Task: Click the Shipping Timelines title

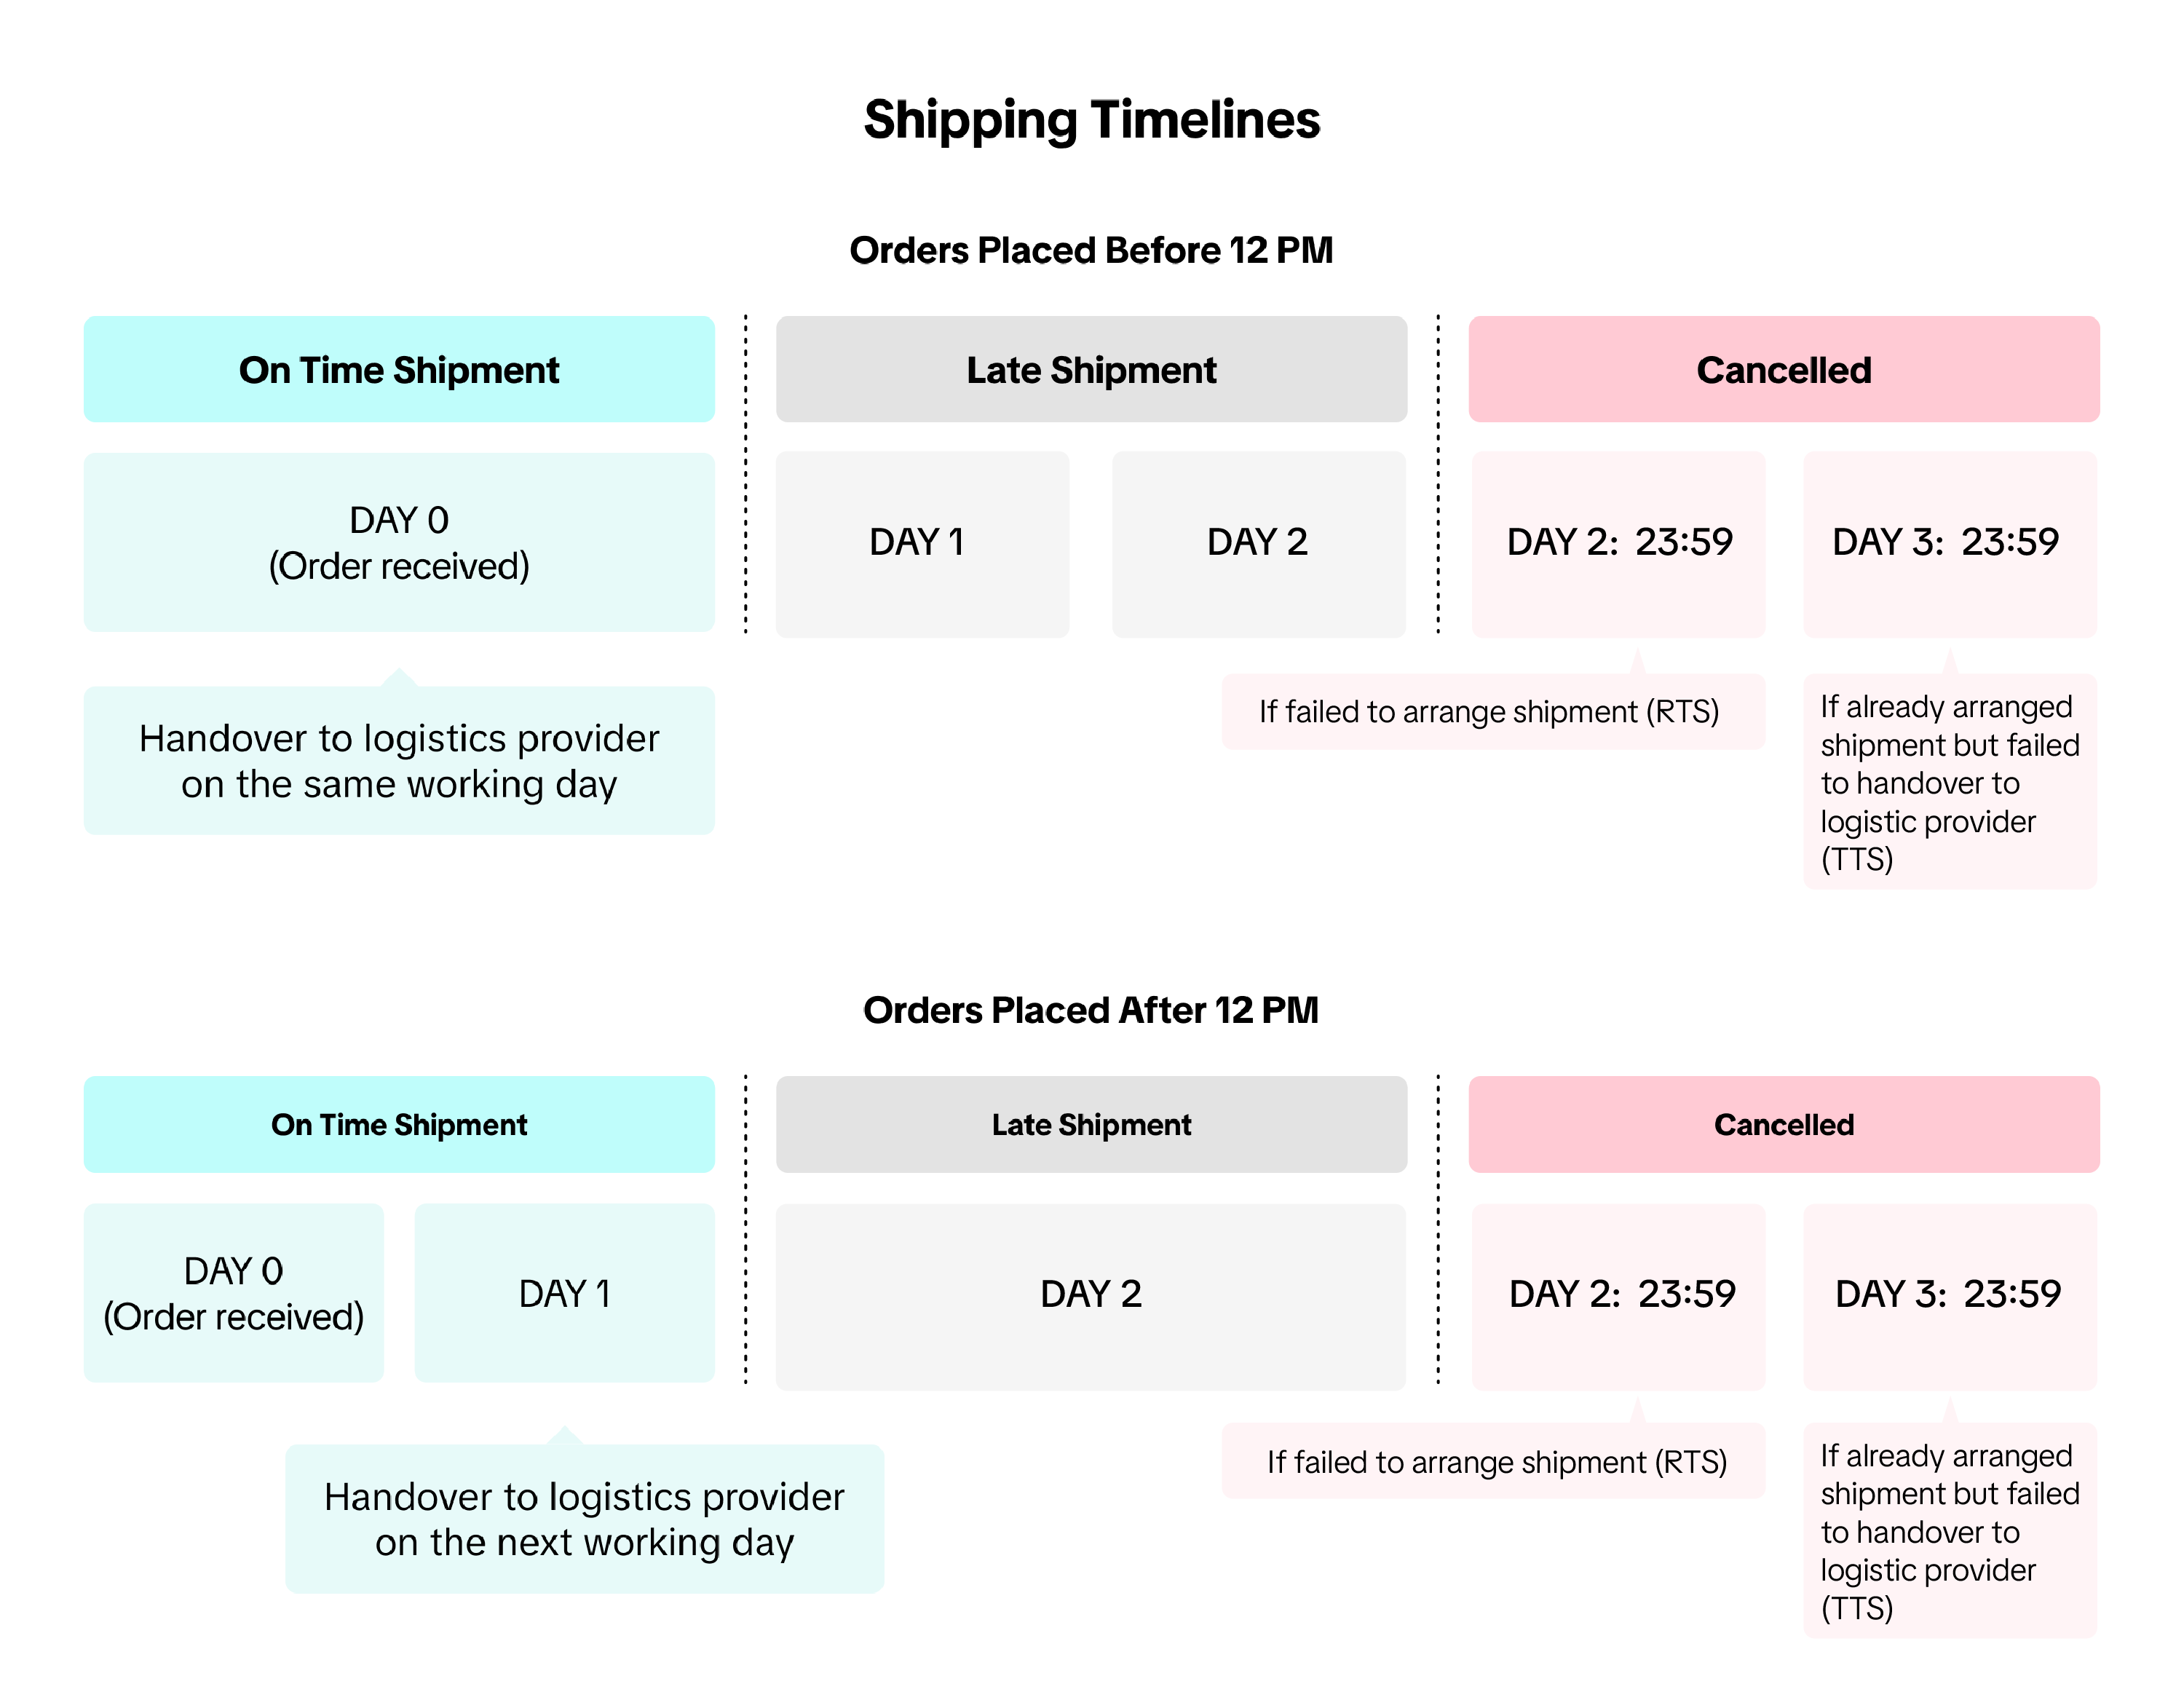Action: [x=1091, y=120]
